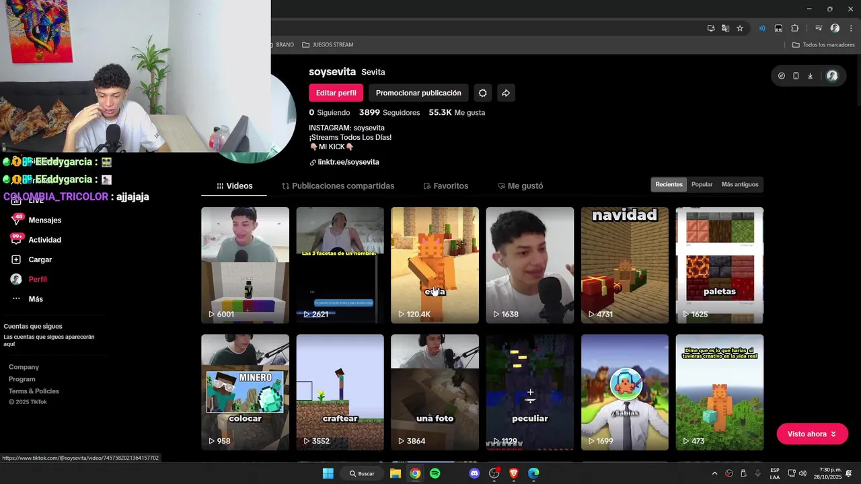The width and height of the screenshot is (861, 484).
Task: Expand the system tray hidden icons chevron
Action: click(714, 473)
